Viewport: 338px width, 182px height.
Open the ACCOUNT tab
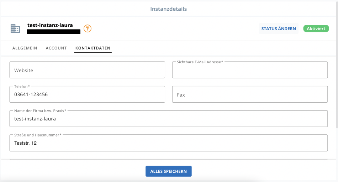[x=56, y=48]
